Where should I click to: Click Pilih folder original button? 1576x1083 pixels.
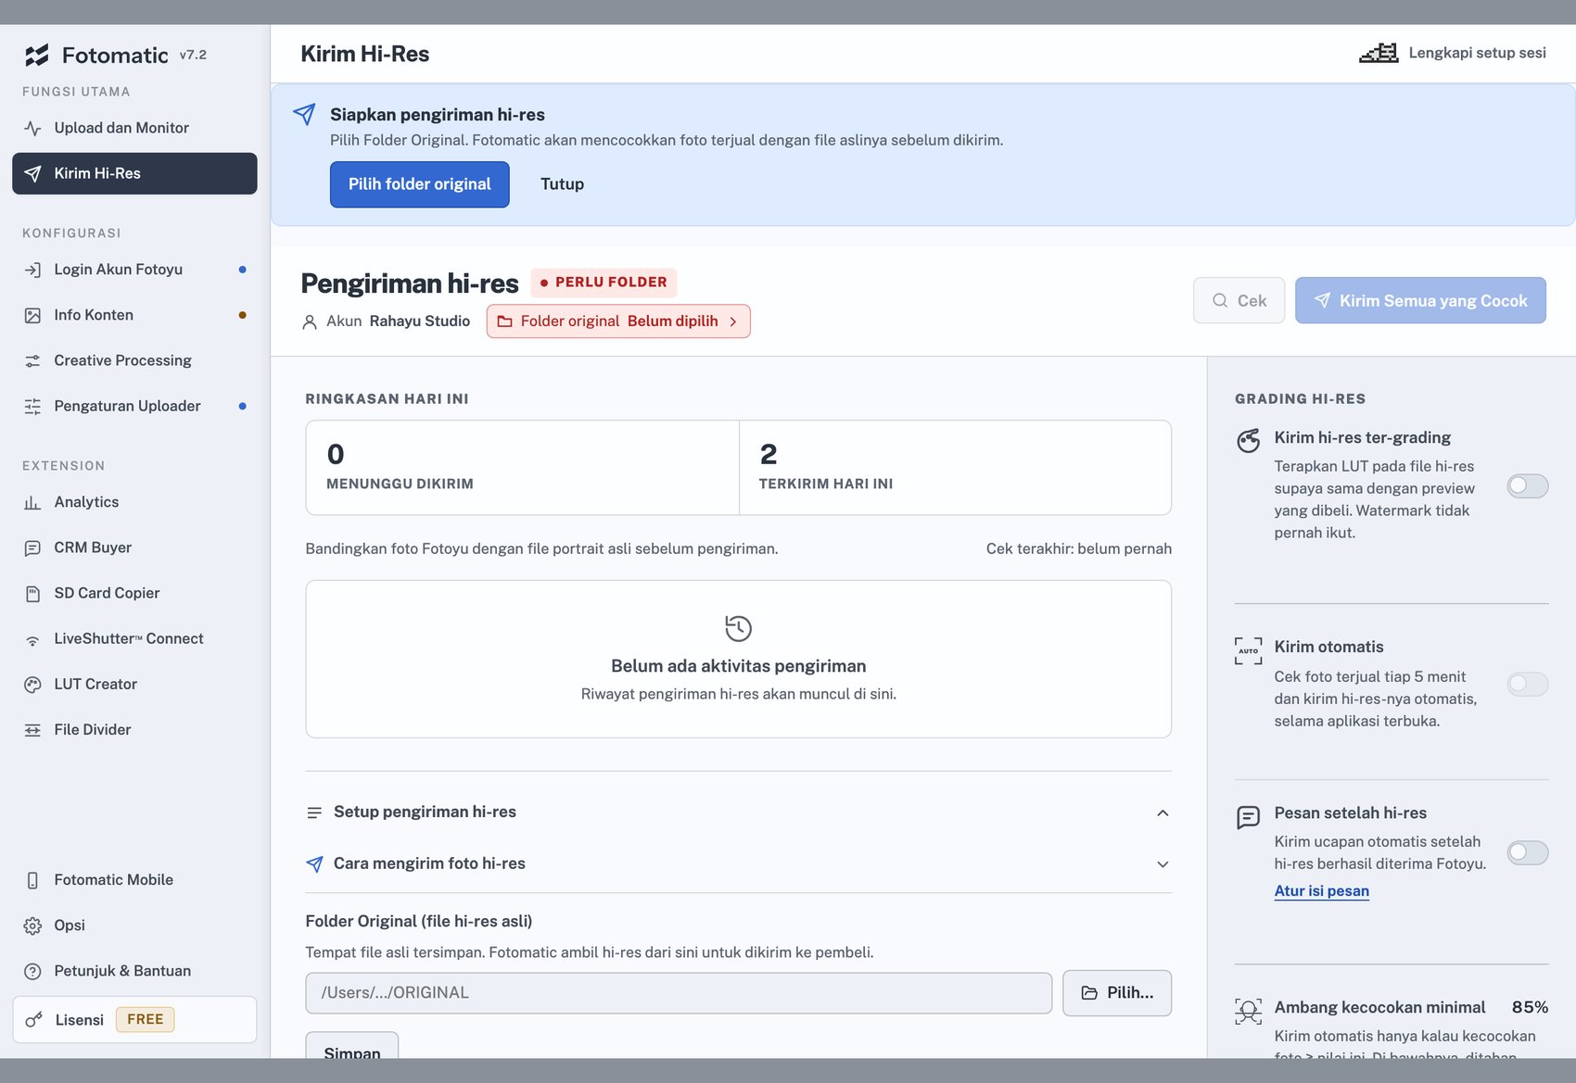tap(420, 184)
